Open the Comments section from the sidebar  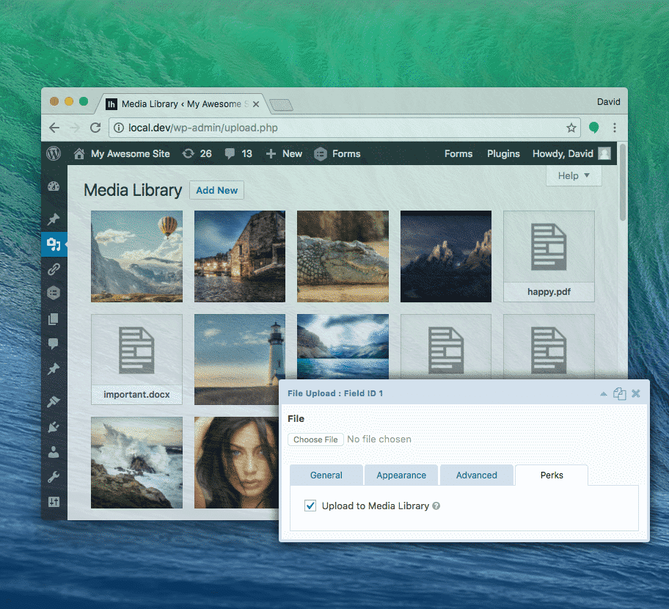(x=53, y=344)
